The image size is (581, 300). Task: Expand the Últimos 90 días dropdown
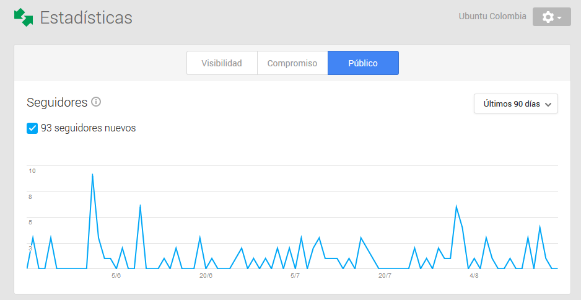516,104
